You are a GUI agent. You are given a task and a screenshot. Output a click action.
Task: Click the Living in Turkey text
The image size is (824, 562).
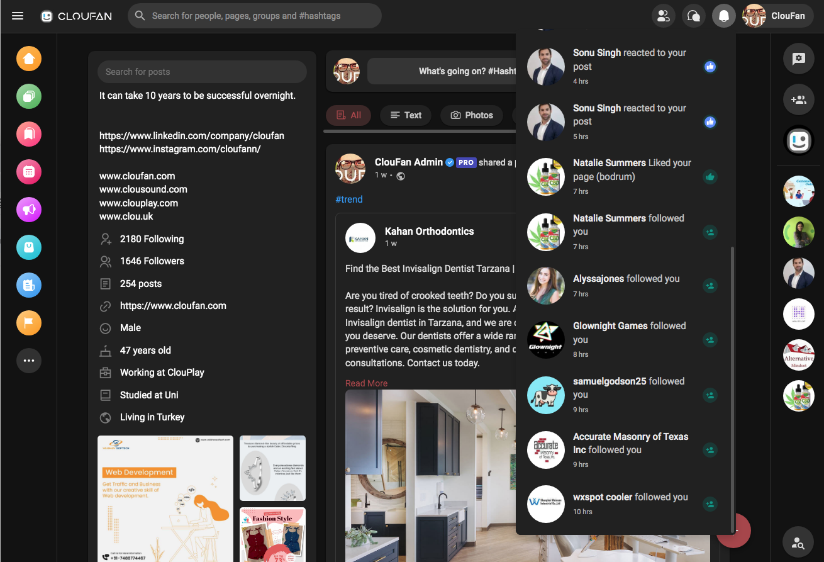tap(152, 417)
